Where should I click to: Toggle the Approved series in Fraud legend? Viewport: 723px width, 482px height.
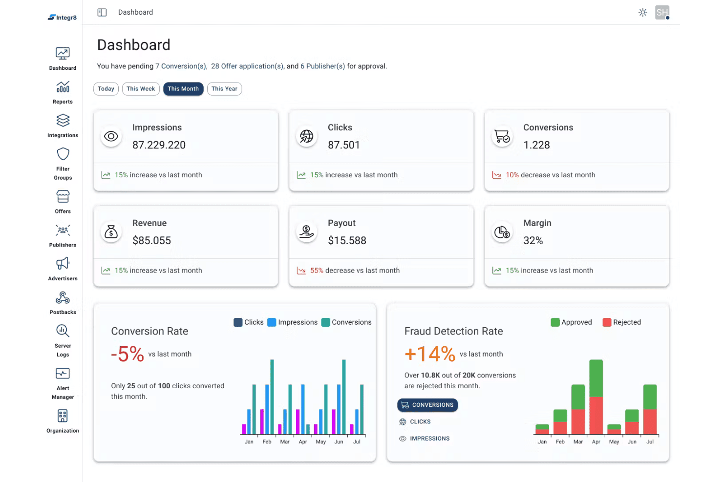[572, 322]
